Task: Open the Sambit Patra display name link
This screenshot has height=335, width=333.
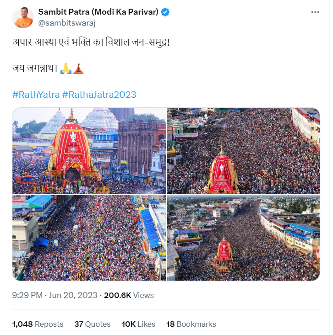Action: [98, 12]
